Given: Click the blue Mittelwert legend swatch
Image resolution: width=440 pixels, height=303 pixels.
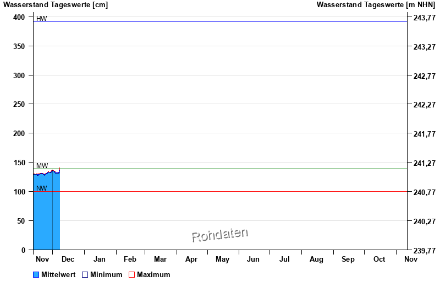Looking at the screenshot, I should point(36,275).
